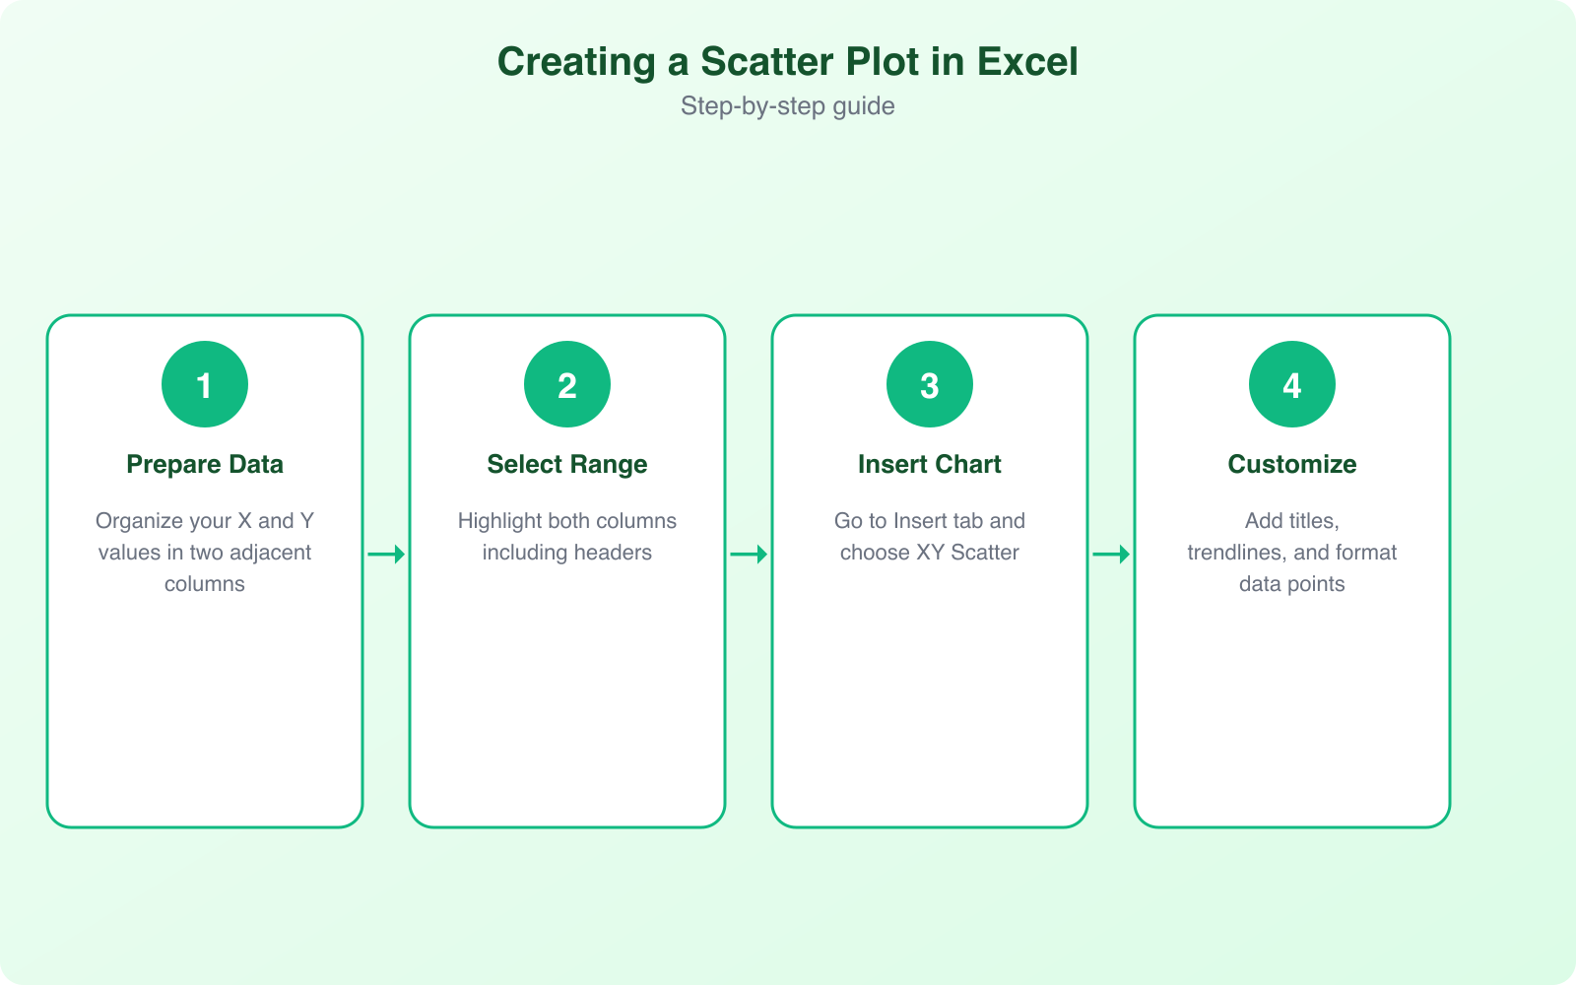Viewport: 1576px width, 985px height.
Task: Click the text Go to Insert tab and choose XY Scatter
Action: [929, 537]
